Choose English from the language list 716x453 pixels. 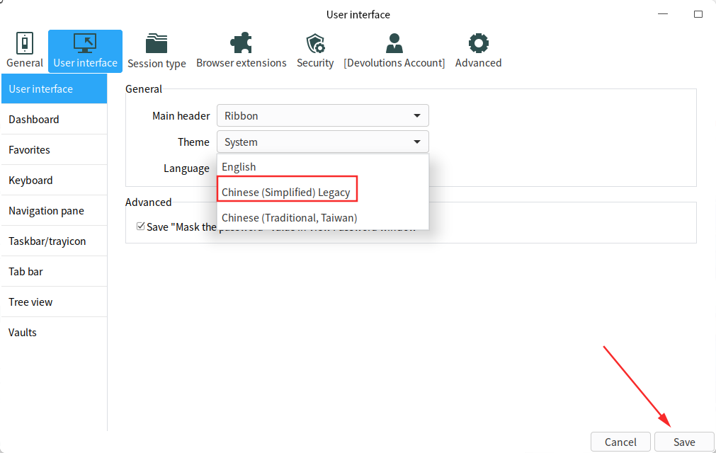pyautogui.click(x=239, y=167)
